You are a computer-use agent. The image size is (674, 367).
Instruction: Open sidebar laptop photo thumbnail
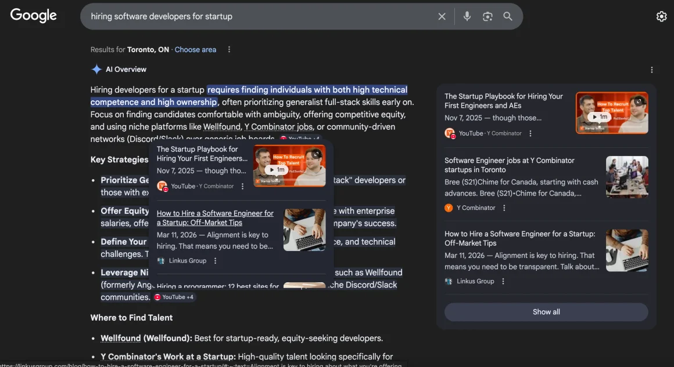(627, 250)
